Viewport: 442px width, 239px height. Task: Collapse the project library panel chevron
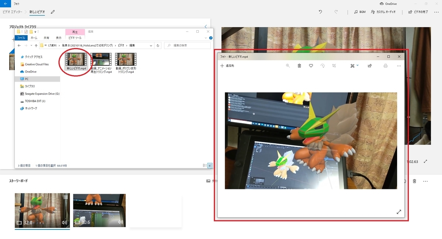coord(206,26)
